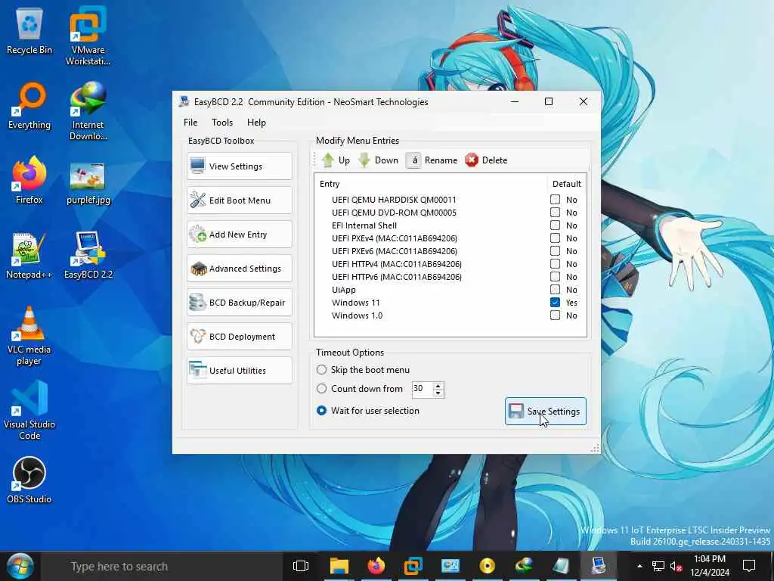Check default box for Windows 1.0

click(556, 315)
